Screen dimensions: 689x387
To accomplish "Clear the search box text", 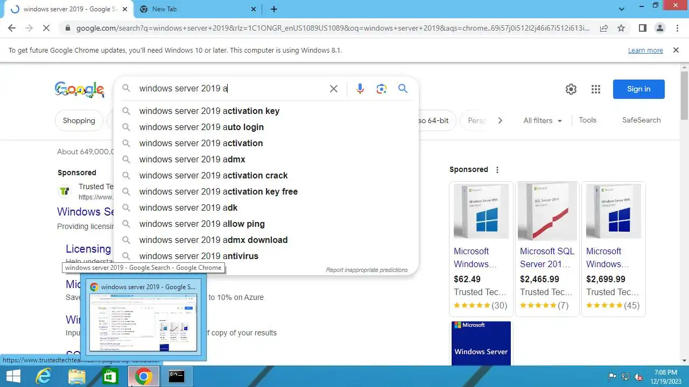I will [x=334, y=89].
